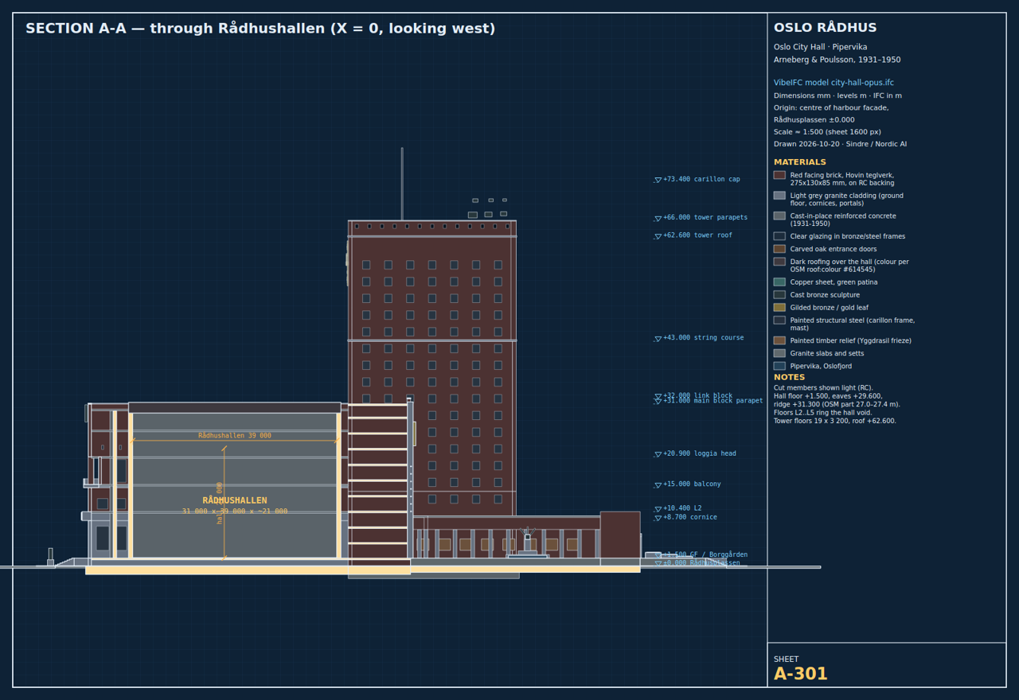1019x700 pixels.
Task: Click the Clear glazing legend swatch
Action: (x=779, y=236)
